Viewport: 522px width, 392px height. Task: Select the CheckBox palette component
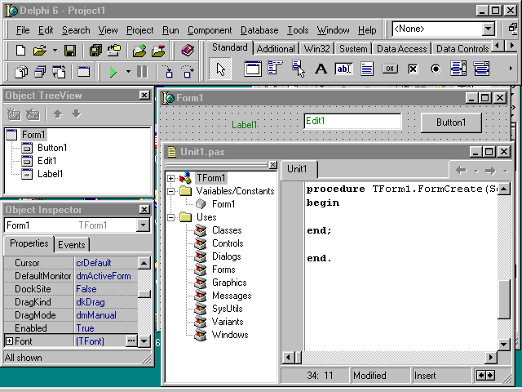[x=413, y=69]
